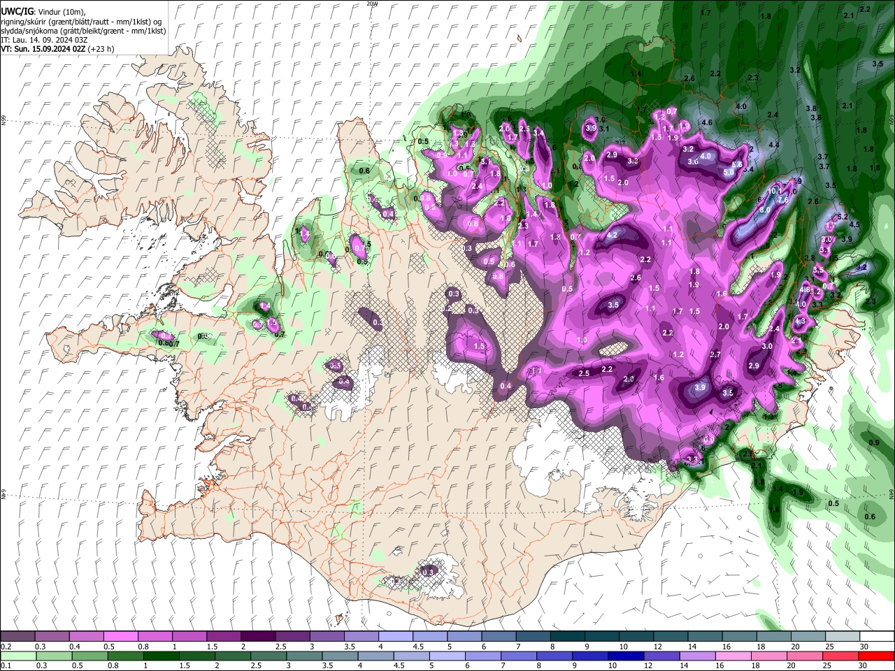Viewport: 895px width, 671px height.
Task: Click the 15W longitude label on the map edge
Action: 741,3
